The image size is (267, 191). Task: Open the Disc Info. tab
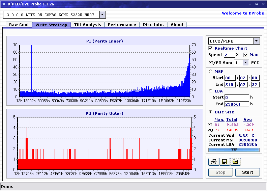click(153, 25)
